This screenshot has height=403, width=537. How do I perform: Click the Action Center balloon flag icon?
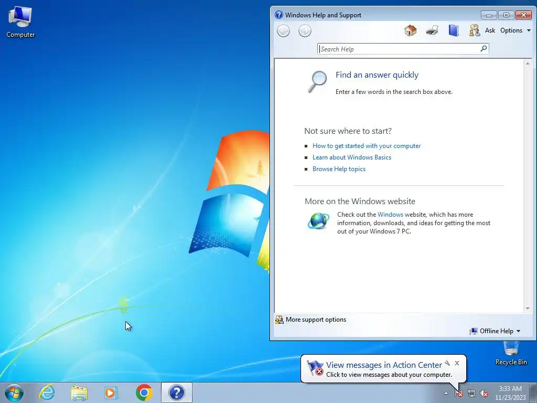[x=315, y=368]
